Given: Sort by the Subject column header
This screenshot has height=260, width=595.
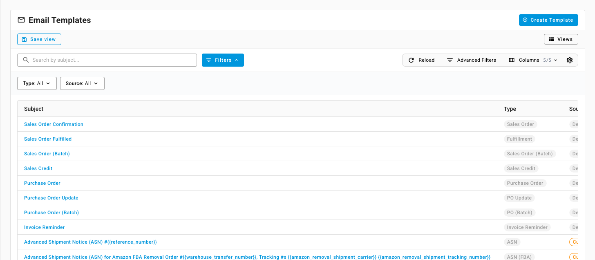Looking at the screenshot, I should point(34,109).
